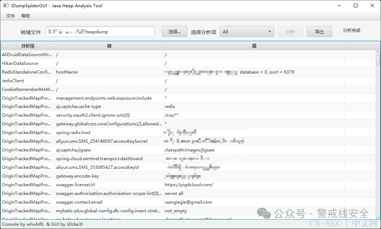The height and width of the screenshot is (229, 381).
Task: Click the scroll down arrow of table
Action: pos(378,217)
